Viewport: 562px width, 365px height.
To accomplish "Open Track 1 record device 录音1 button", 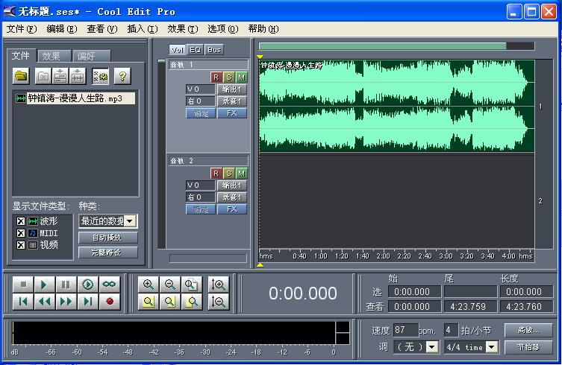I will click(232, 101).
